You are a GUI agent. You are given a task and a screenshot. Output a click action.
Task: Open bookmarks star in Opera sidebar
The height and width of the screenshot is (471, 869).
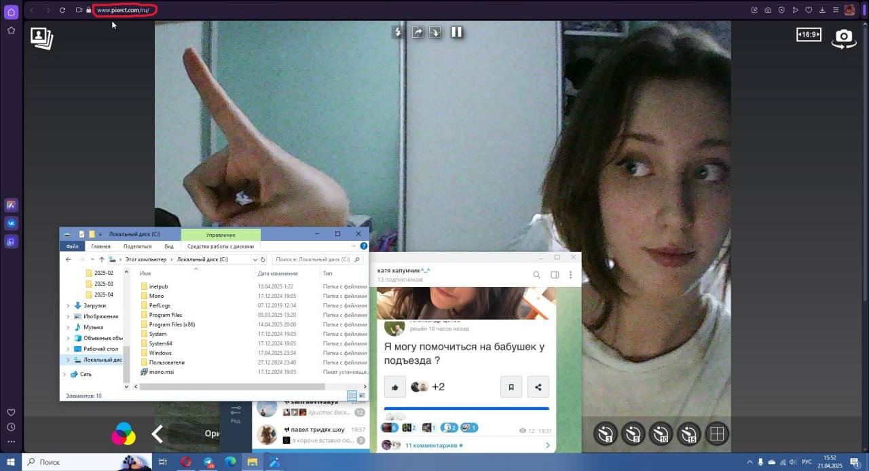tap(11, 31)
